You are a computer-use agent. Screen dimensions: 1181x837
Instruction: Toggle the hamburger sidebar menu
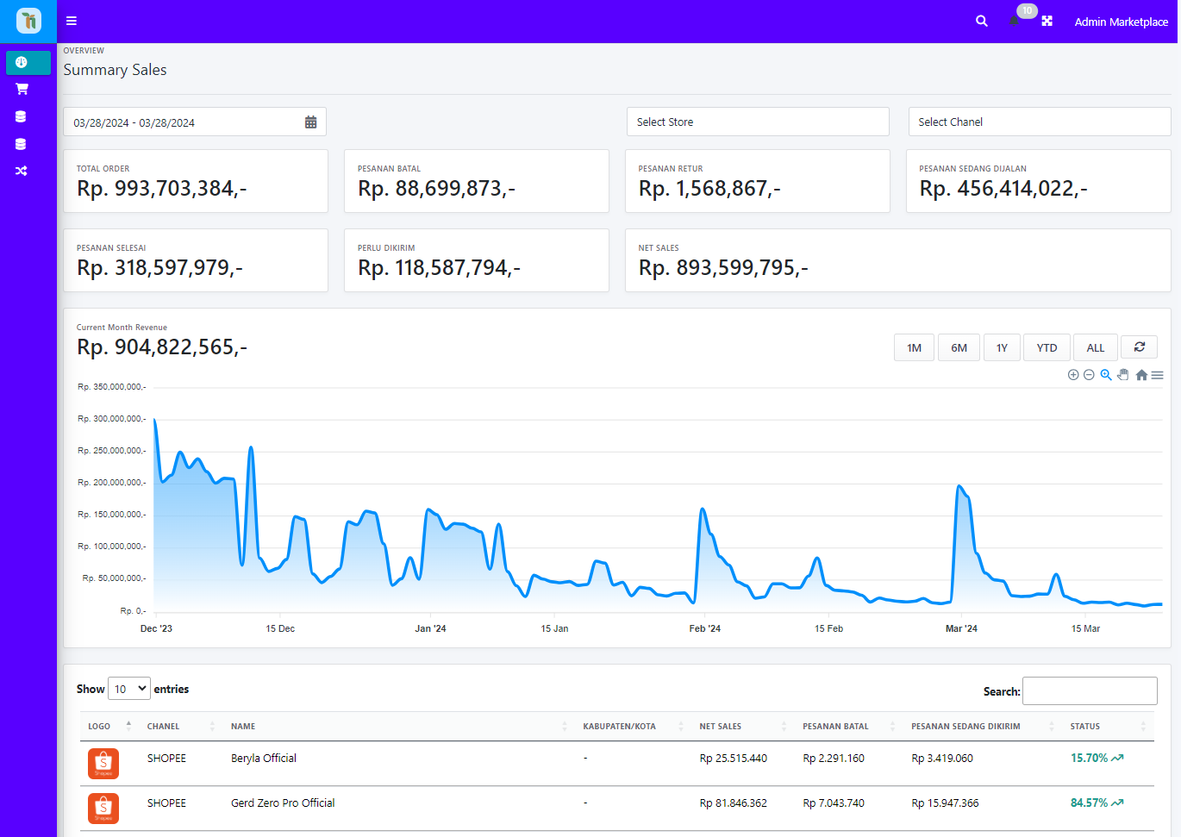click(x=72, y=21)
